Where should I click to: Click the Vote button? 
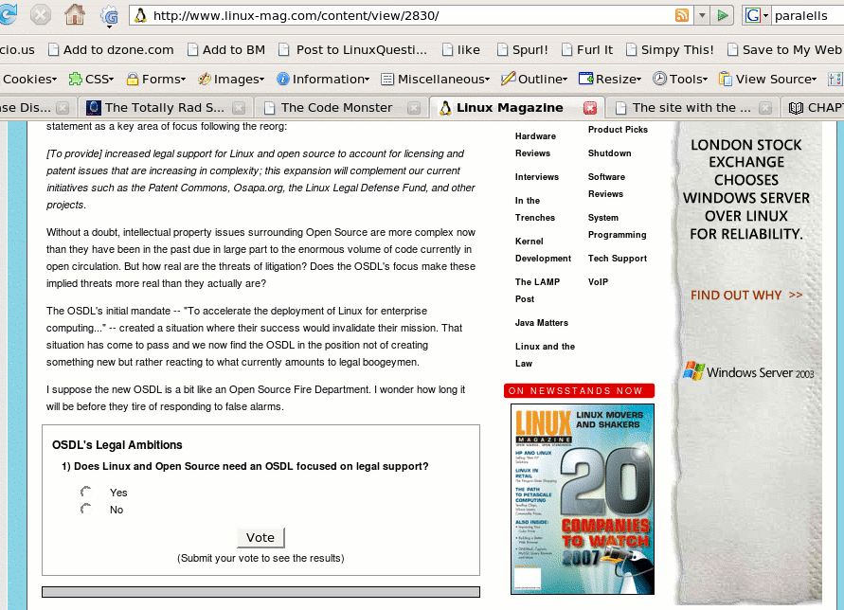(260, 537)
